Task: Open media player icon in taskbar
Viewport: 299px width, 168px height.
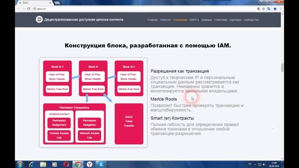Action: click(55, 164)
